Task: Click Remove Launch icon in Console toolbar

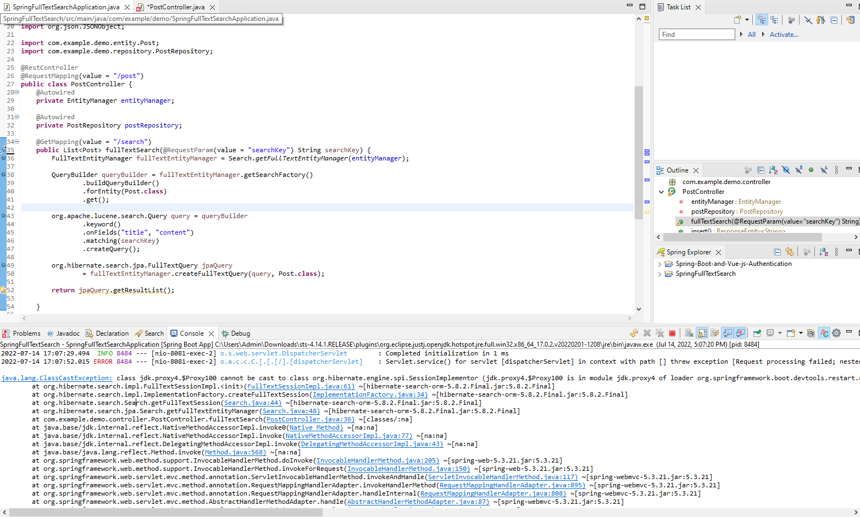Action: tap(647, 333)
